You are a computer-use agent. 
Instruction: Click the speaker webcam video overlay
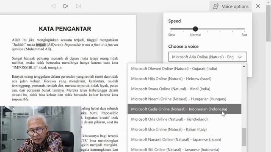(41, 129)
